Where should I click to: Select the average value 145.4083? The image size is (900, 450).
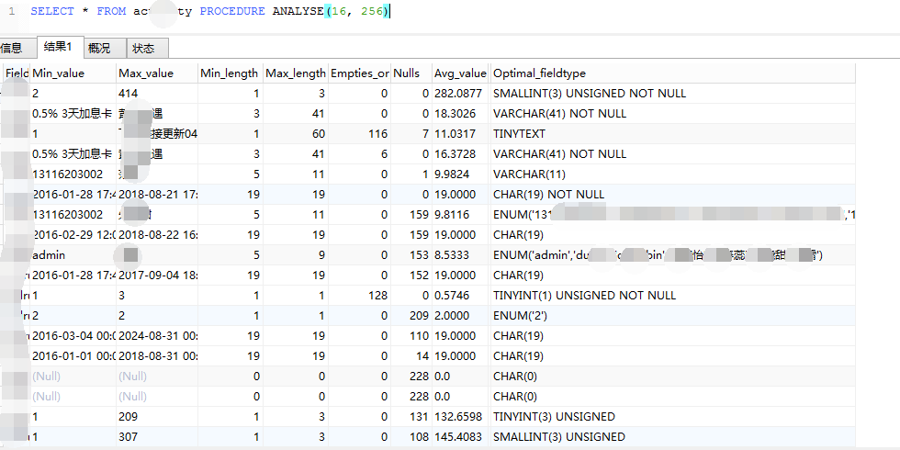(x=460, y=436)
